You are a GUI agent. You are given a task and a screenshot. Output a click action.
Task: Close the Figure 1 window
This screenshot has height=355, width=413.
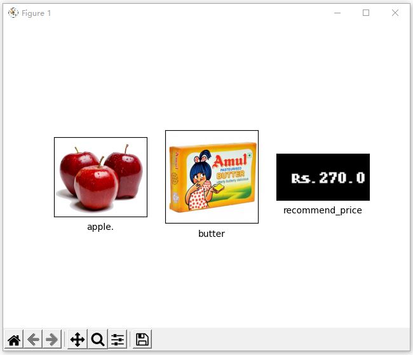click(x=395, y=13)
